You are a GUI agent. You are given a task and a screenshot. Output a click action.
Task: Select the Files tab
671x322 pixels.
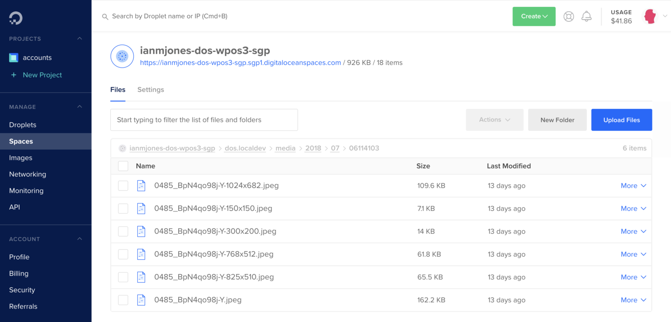tap(118, 90)
